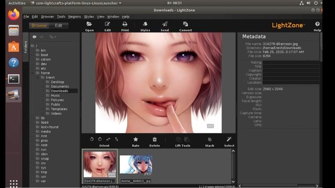Viewport: 335px width, 188px height.
Task: Open the folder path history dropdown
Action: coord(52,37)
